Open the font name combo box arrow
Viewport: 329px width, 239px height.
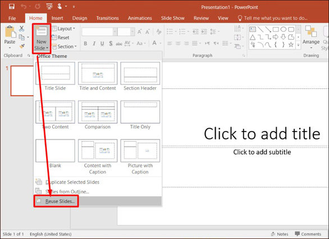[x=115, y=32]
